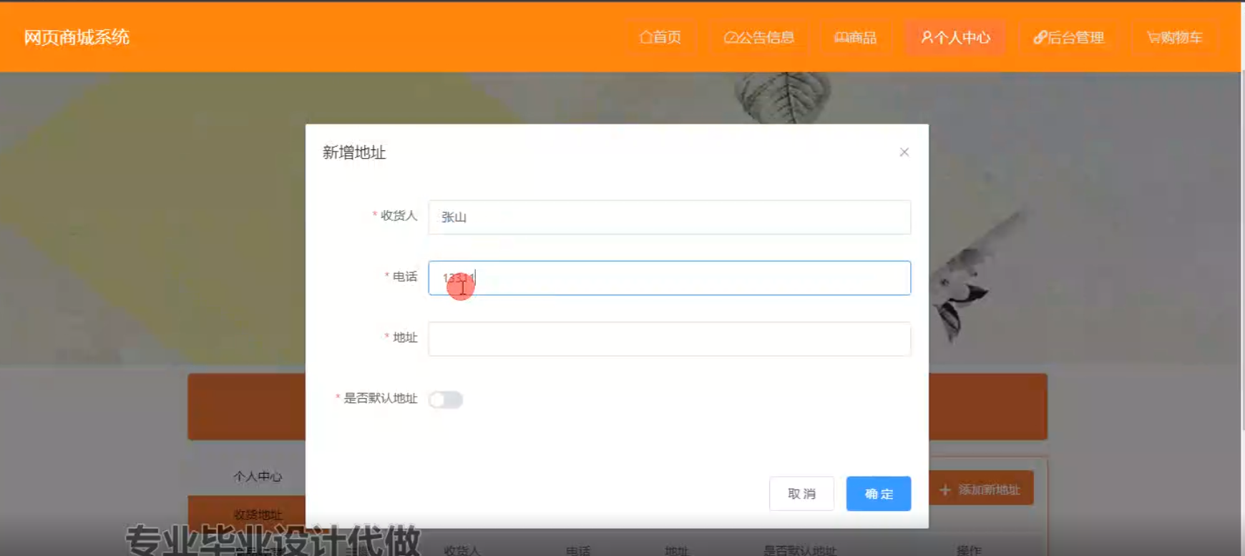Click the 网页商城系统 site title
Screen dimensions: 1245x556
pyautogui.click(x=77, y=37)
